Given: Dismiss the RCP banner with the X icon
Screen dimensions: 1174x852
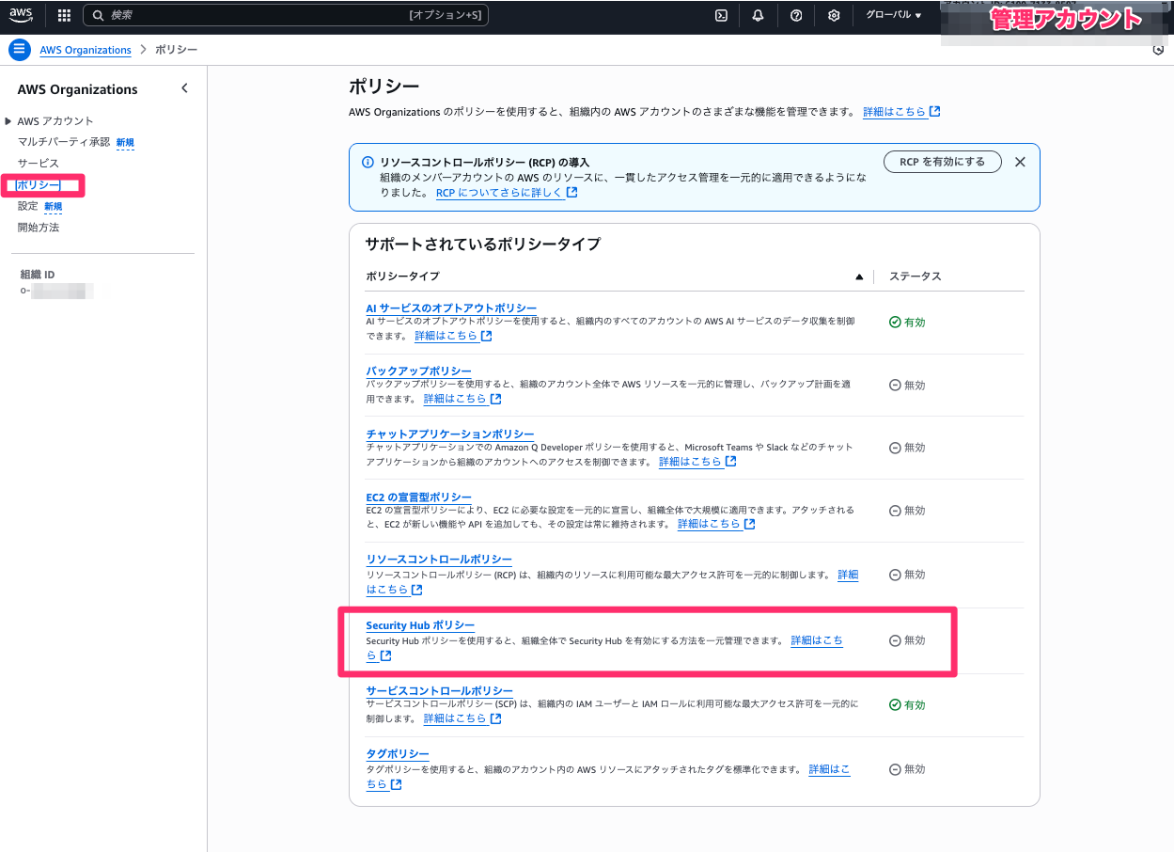Looking at the screenshot, I should [1020, 162].
